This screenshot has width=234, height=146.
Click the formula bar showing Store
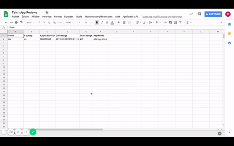click(x=116, y=27)
